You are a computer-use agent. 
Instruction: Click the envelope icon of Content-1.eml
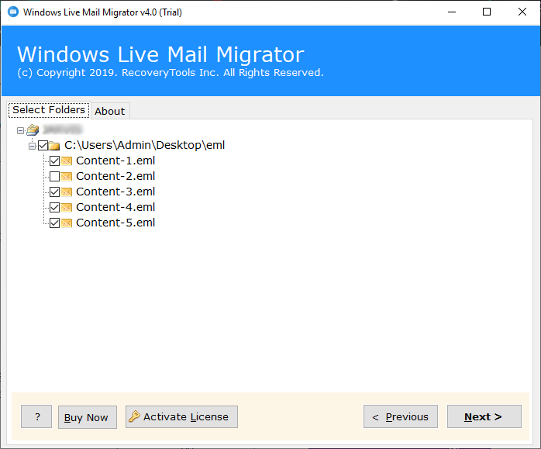coord(66,161)
